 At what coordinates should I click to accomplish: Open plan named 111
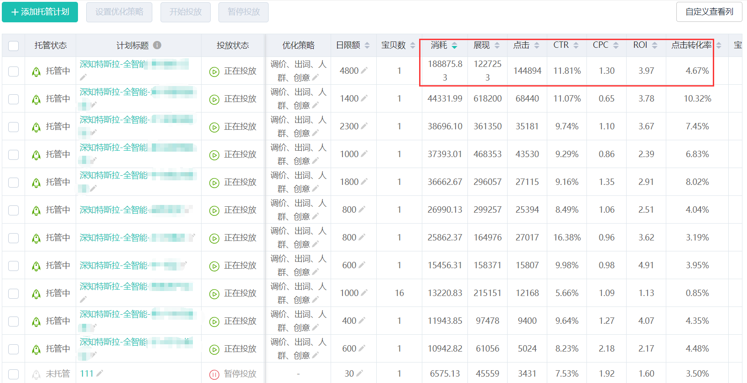pyautogui.click(x=87, y=373)
